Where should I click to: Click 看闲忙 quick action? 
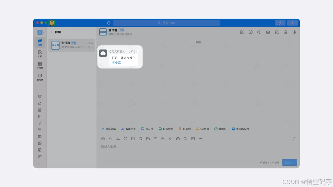(220, 129)
